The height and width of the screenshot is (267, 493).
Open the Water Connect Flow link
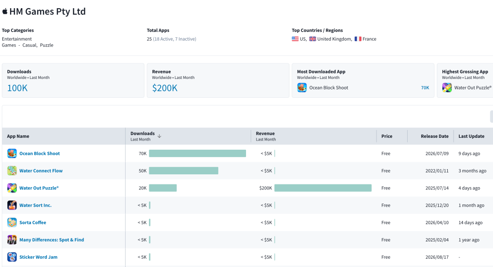[x=41, y=171]
